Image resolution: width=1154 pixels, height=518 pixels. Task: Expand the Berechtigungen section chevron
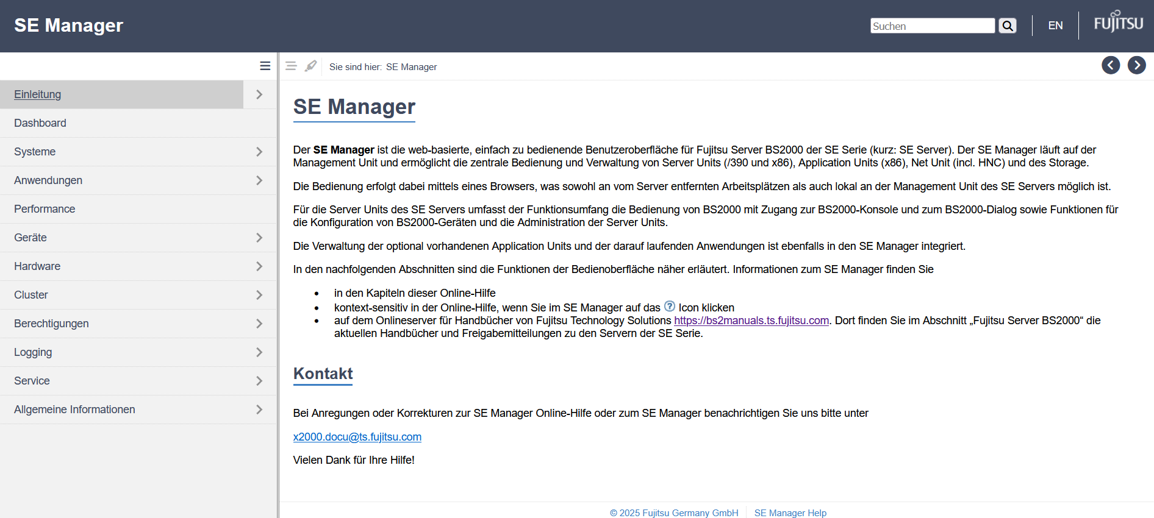259,324
